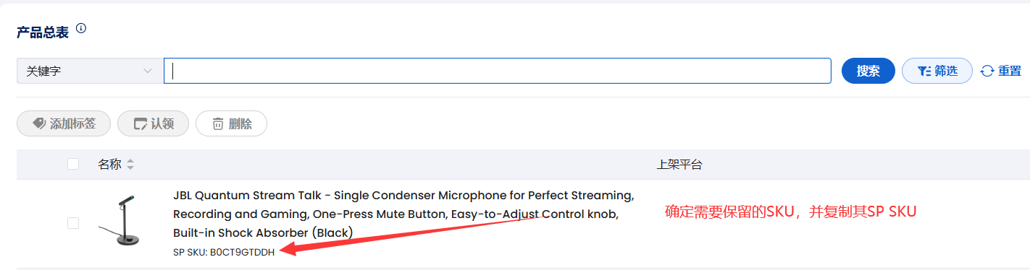Open the JBL Quantum Stream Talk title
The image size is (1030, 270).
pyautogui.click(x=403, y=214)
